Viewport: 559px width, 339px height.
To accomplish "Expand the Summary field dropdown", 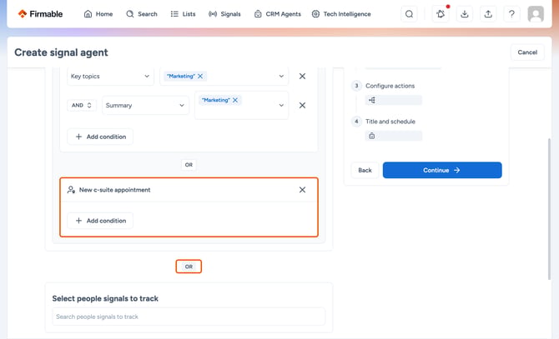I will click(x=145, y=105).
